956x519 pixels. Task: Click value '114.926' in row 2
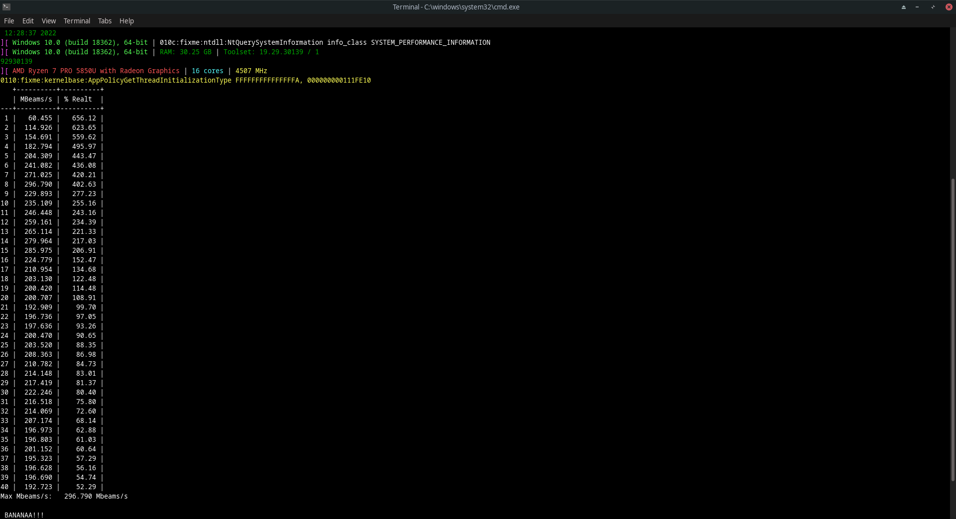(38, 127)
